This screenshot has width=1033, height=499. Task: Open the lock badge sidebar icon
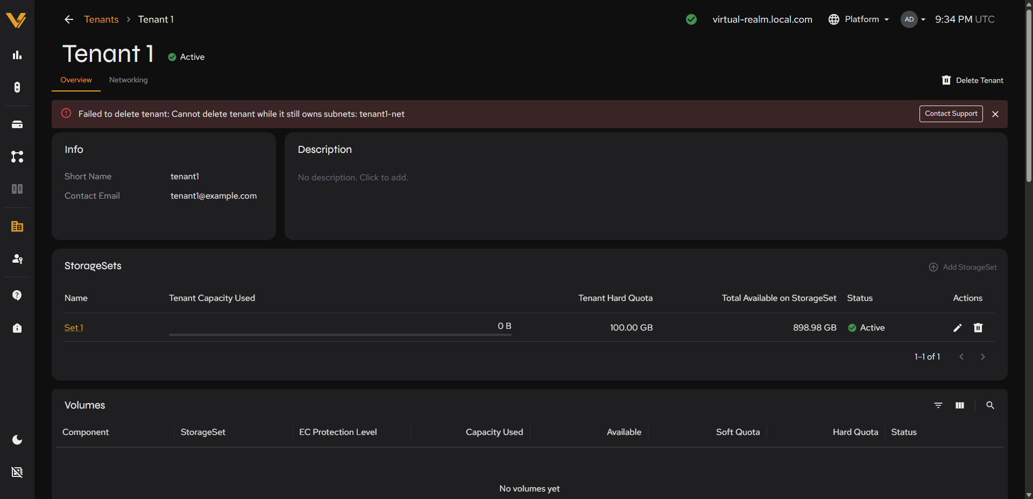point(17,328)
